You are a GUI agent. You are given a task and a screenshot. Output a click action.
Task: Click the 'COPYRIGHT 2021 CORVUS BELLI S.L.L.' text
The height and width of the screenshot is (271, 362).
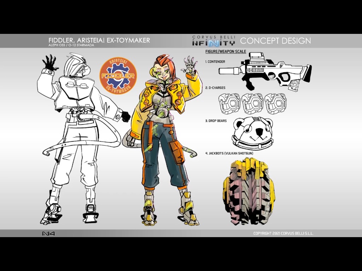pos(283,234)
